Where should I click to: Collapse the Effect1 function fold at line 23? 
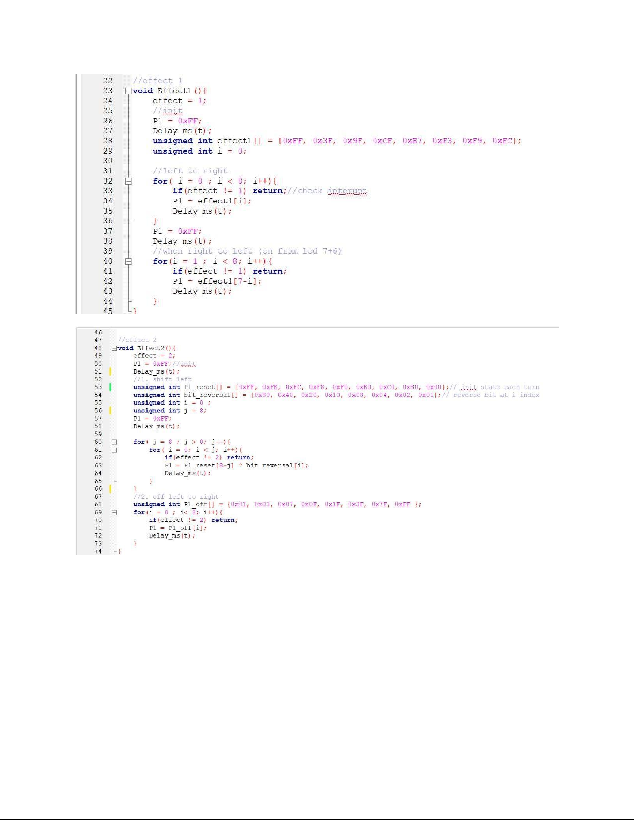[x=128, y=91]
